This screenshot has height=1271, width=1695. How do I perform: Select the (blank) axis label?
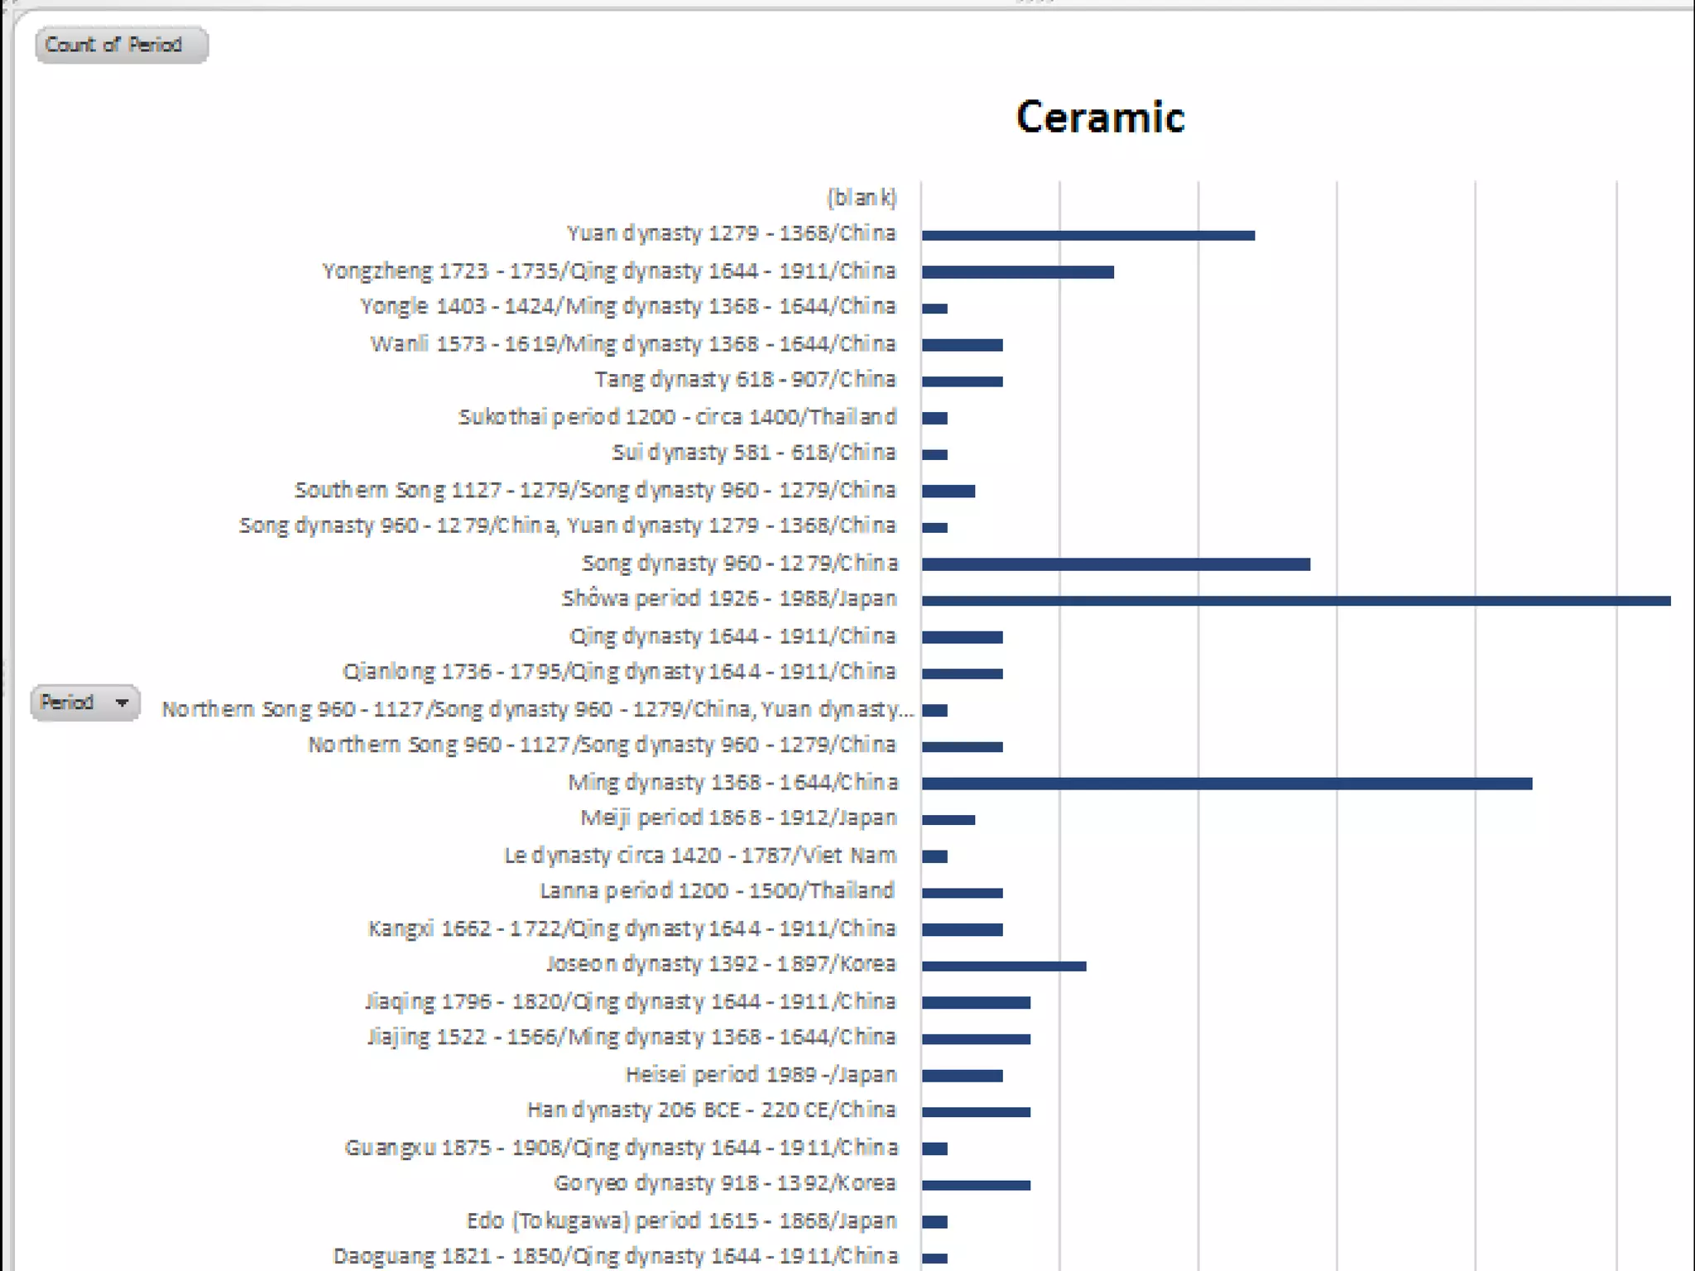(x=862, y=198)
